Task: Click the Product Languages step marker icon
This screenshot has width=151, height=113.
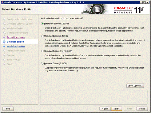Action: point(4,37)
